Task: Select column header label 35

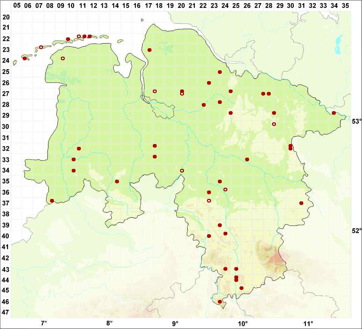Action: [345, 6]
